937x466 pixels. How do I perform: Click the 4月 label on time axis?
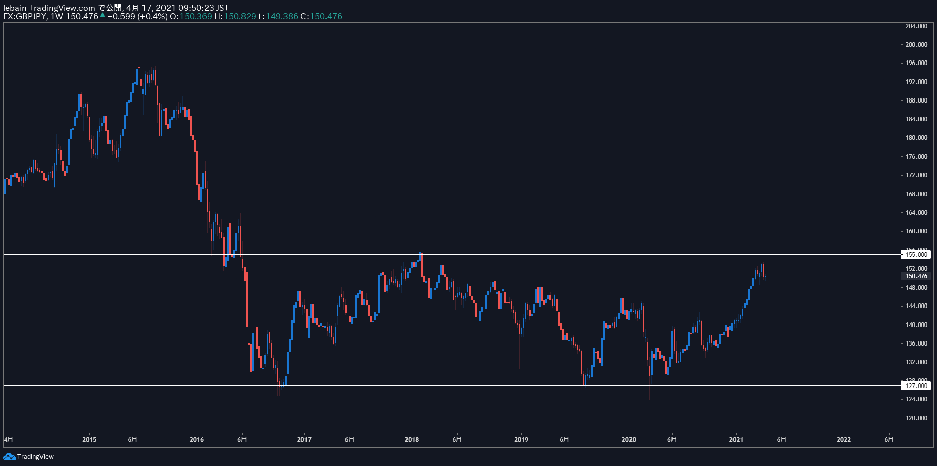pyautogui.click(x=9, y=439)
